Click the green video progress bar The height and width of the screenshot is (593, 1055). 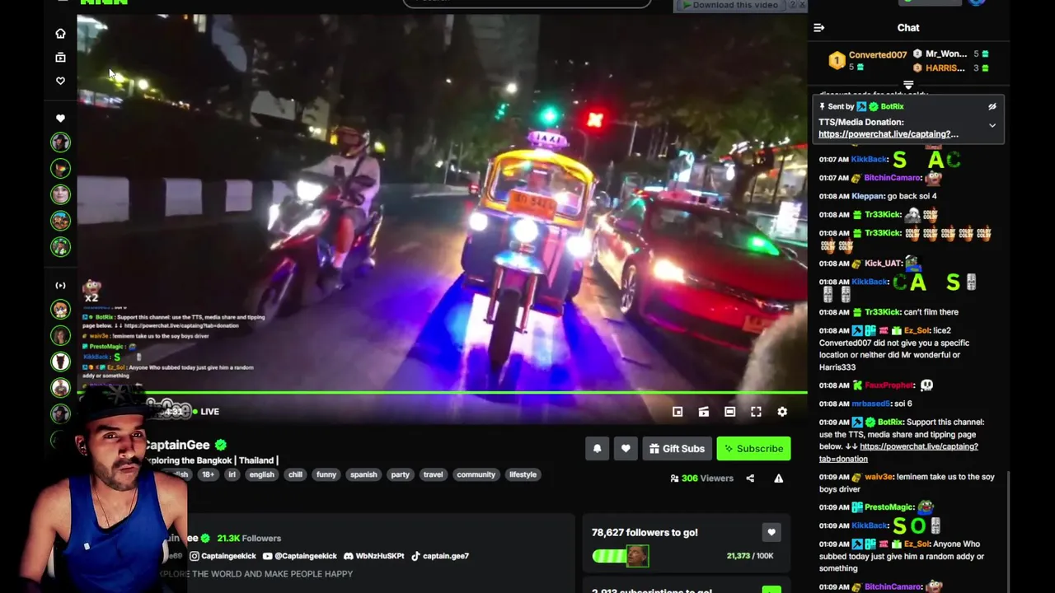(x=442, y=394)
